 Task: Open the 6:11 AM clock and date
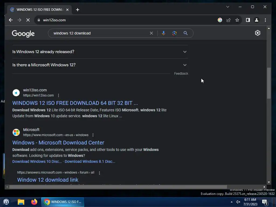pyautogui.click(x=250, y=202)
